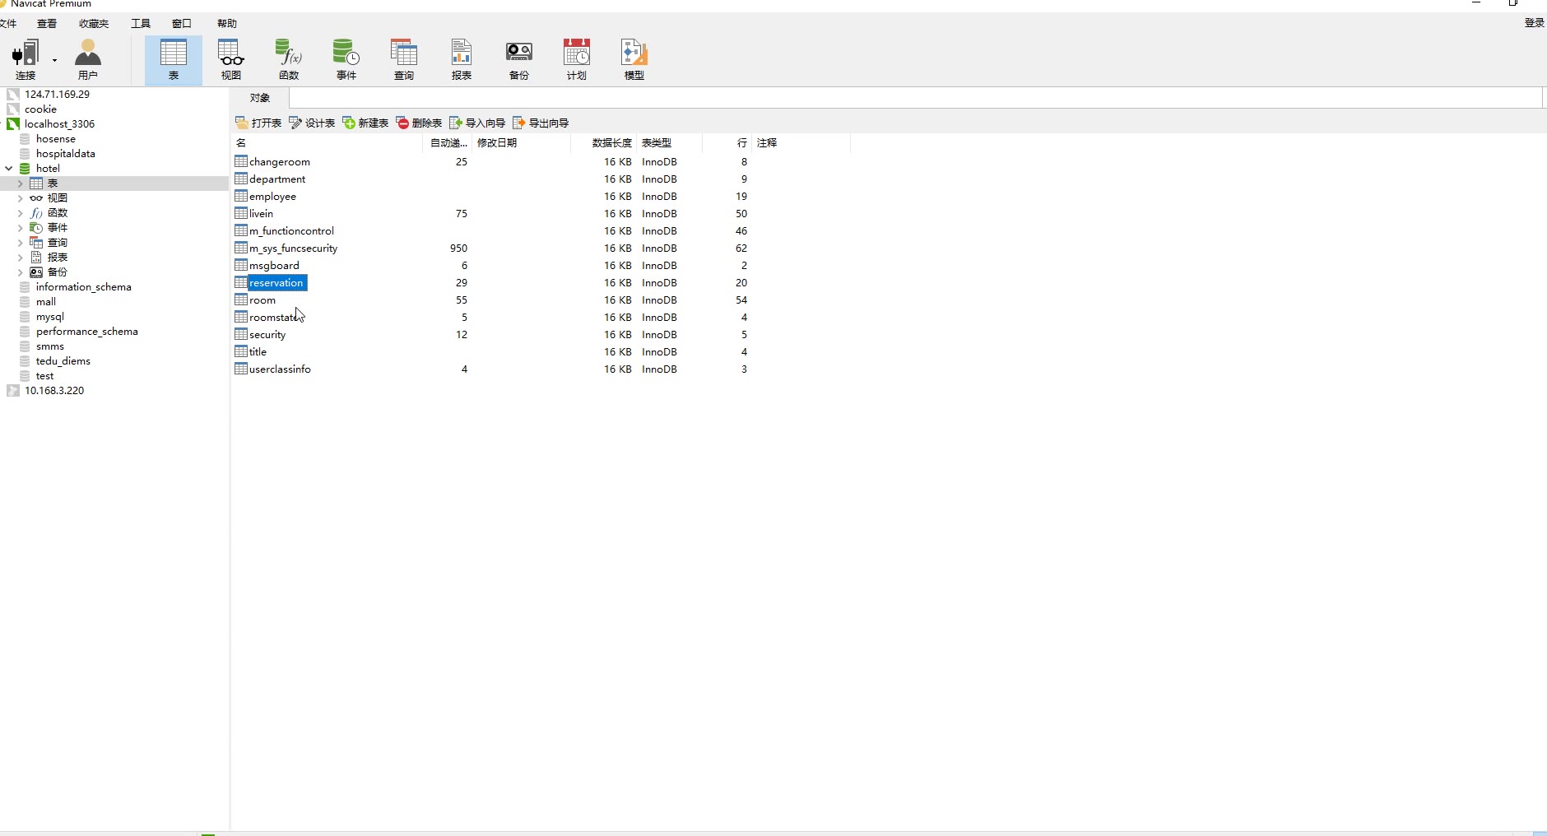Open the 事件 (Event) toolbar icon
This screenshot has width=1547, height=836.
pyautogui.click(x=346, y=59)
